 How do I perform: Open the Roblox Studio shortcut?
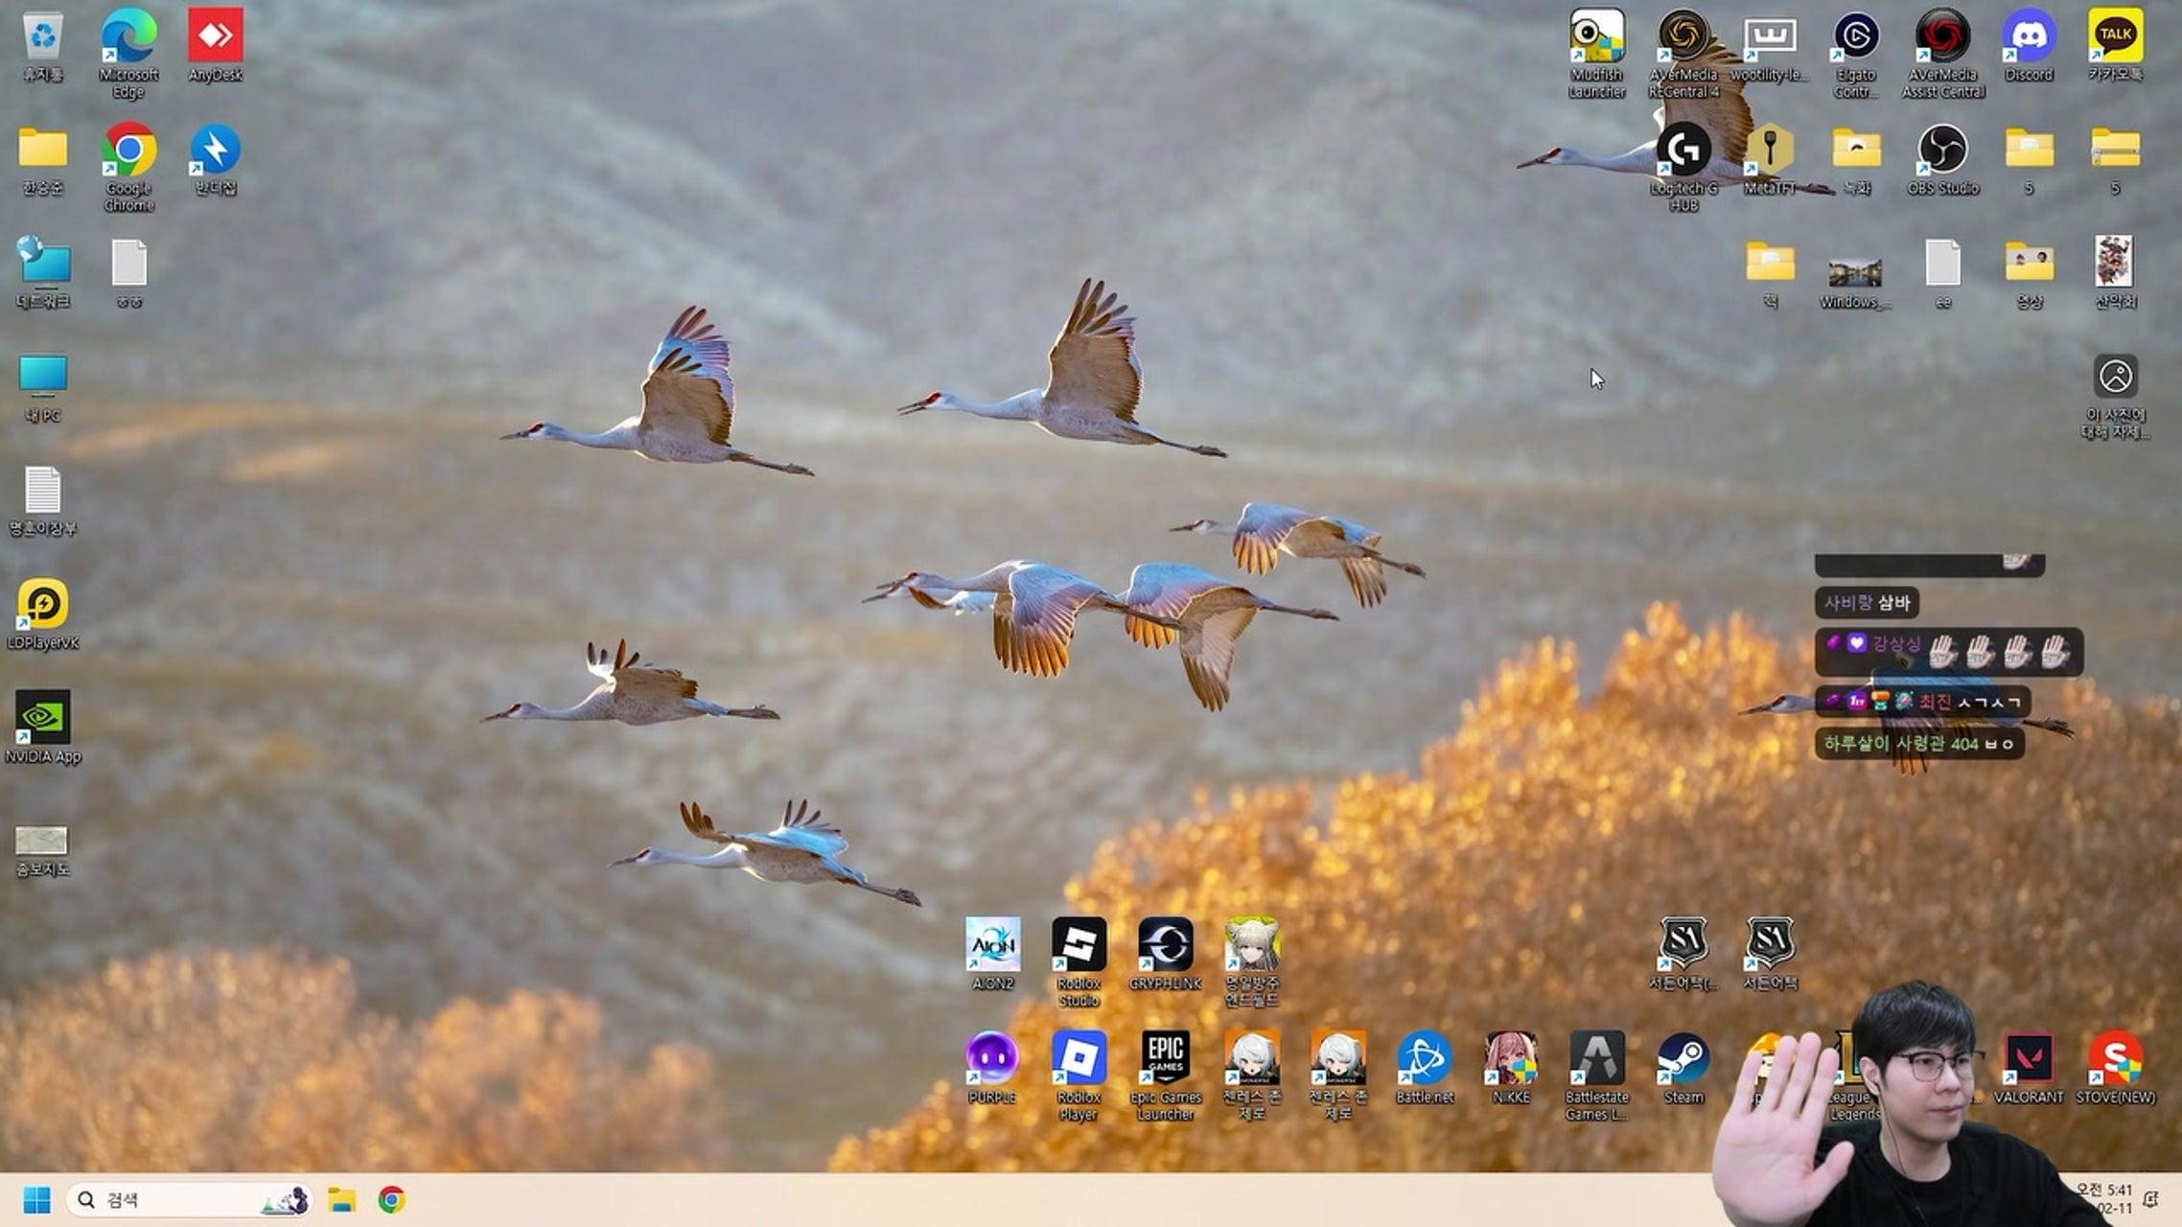coord(1079,946)
